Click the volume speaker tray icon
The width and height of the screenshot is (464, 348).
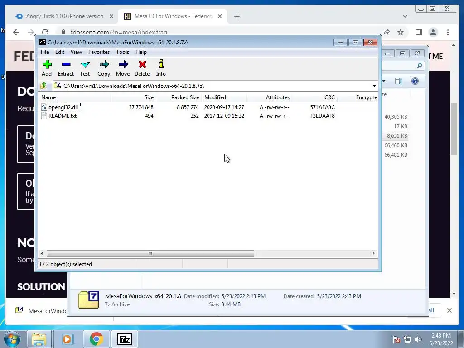pos(418,339)
